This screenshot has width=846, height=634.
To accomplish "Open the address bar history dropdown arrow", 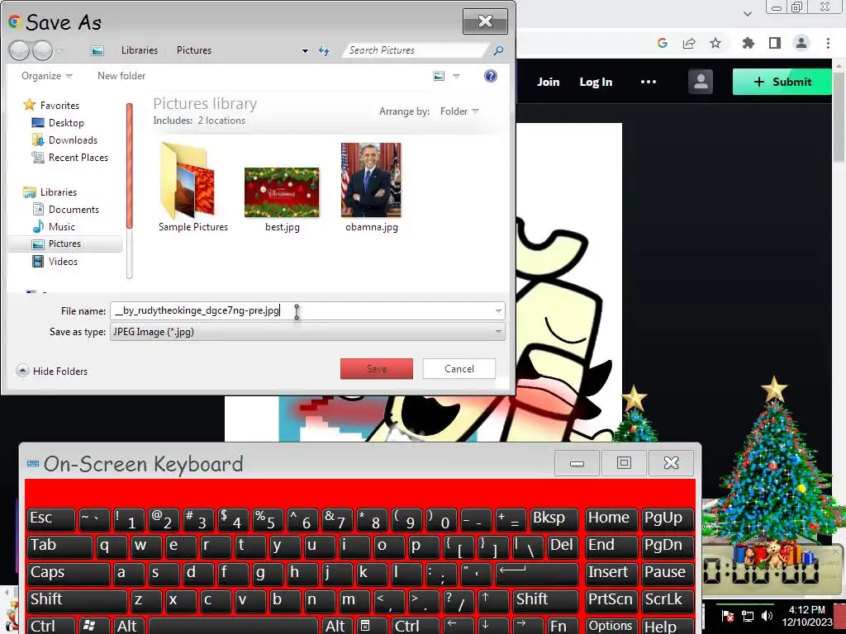I will [x=305, y=50].
